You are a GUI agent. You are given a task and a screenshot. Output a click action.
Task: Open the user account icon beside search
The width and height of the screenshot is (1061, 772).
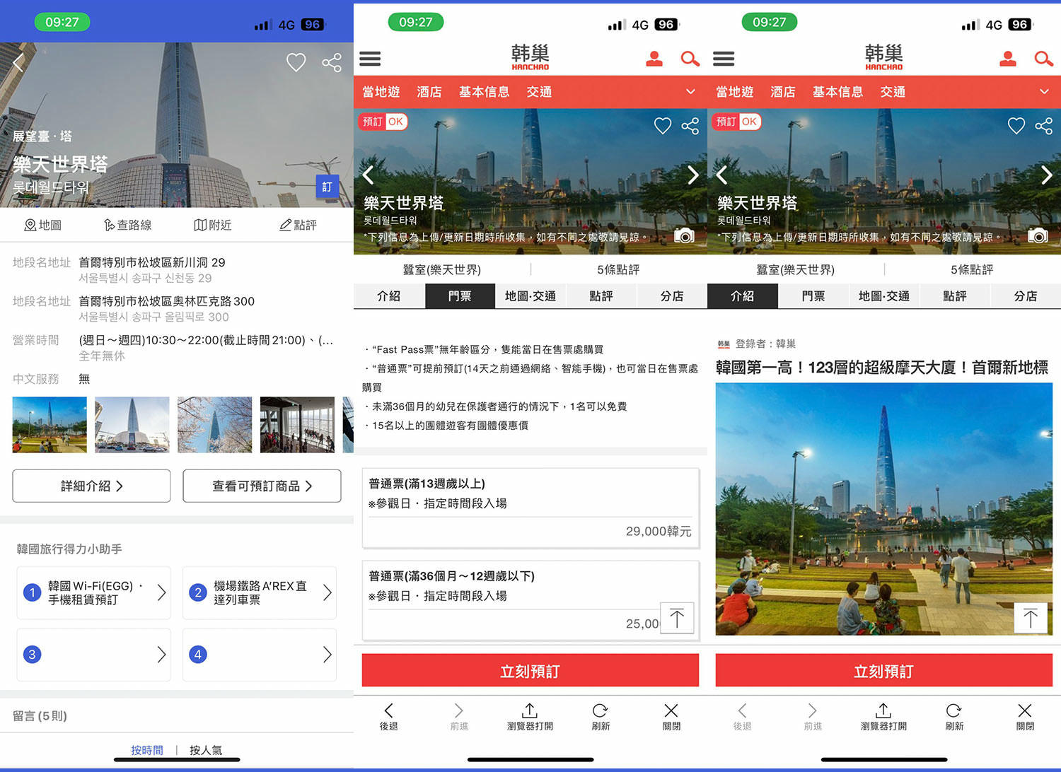pos(654,59)
